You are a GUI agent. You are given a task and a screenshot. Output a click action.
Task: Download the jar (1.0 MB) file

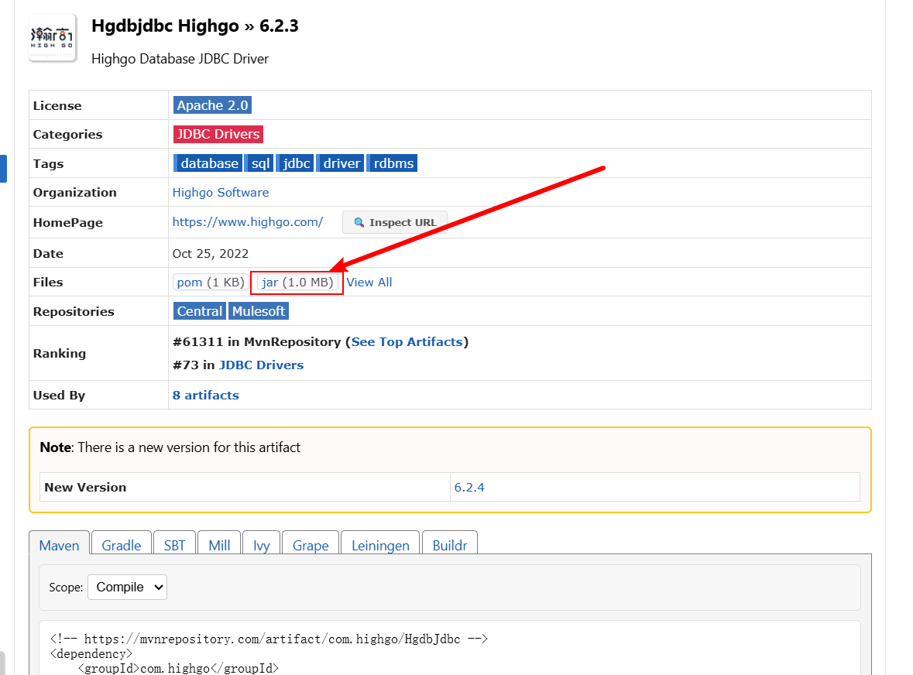[297, 283]
